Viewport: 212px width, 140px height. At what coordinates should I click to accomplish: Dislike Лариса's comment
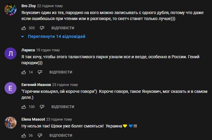coord(40,72)
